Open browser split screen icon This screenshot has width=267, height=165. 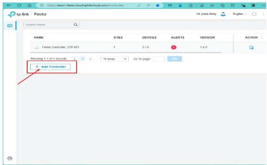tap(202, 6)
